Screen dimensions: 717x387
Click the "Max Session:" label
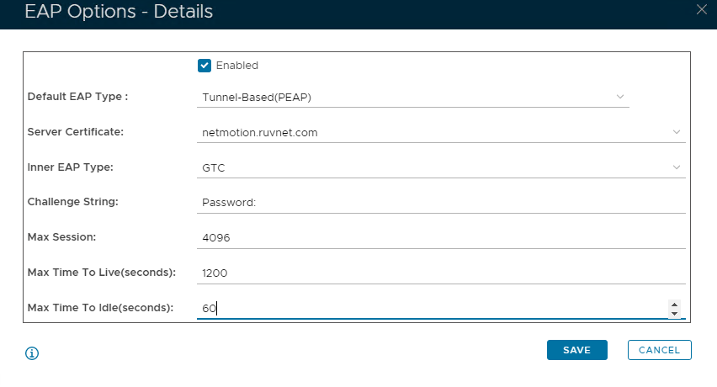pyautogui.click(x=62, y=237)
